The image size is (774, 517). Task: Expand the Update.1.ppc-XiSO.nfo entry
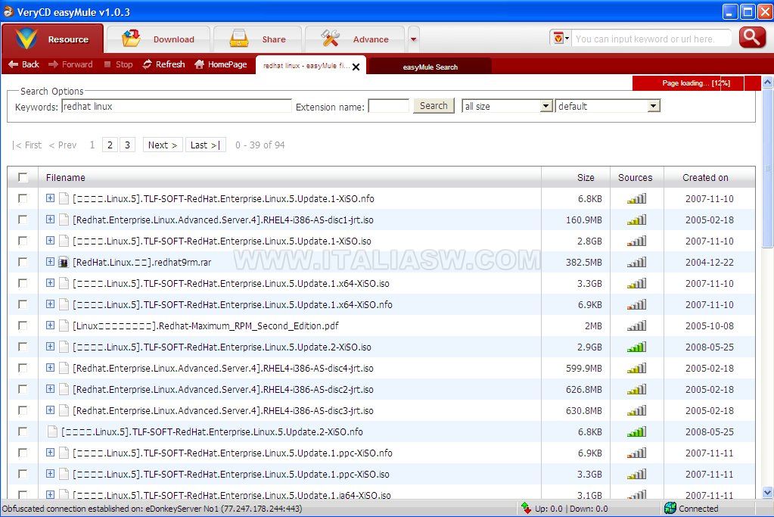coord(51,453)
